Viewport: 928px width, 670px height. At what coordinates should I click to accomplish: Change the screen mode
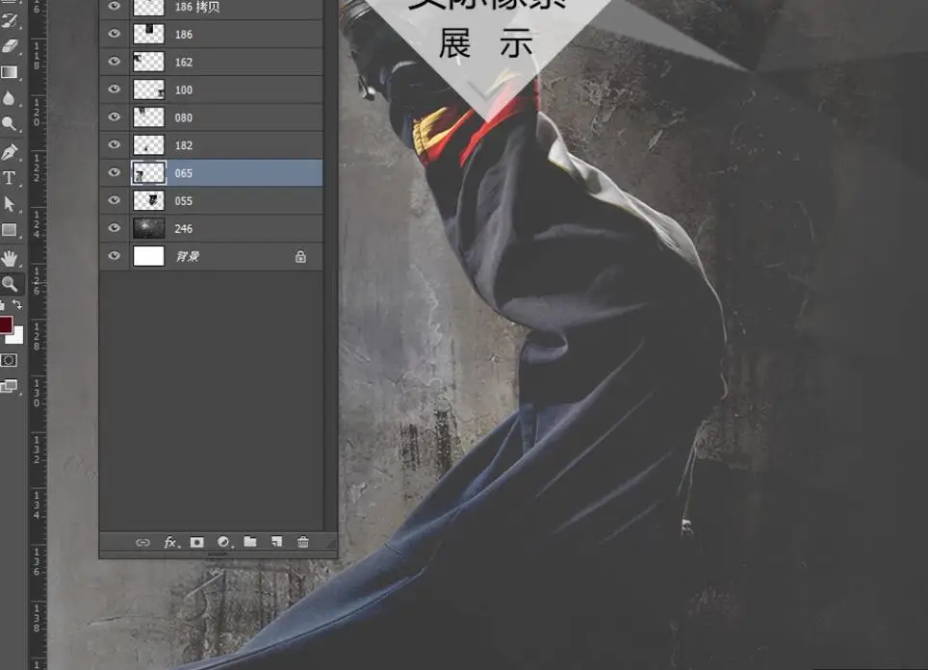pos(9,386)
